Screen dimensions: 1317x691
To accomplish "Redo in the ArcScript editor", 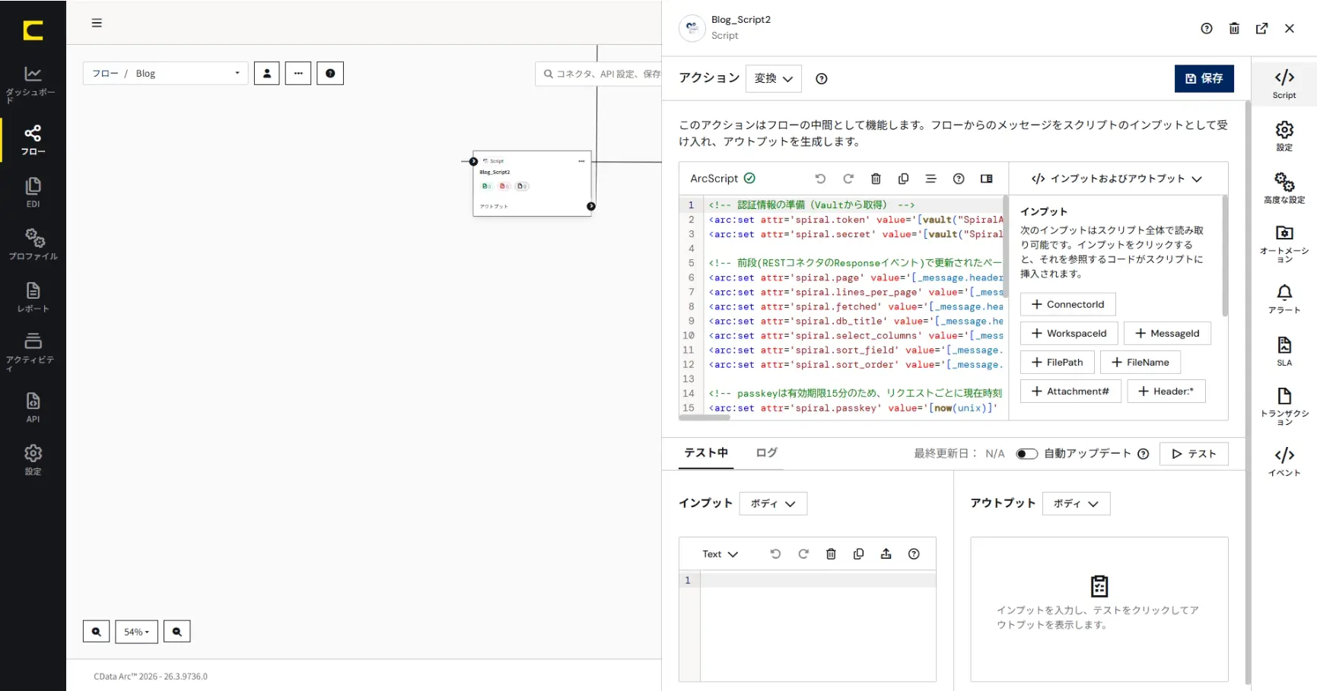I will 848,179.
